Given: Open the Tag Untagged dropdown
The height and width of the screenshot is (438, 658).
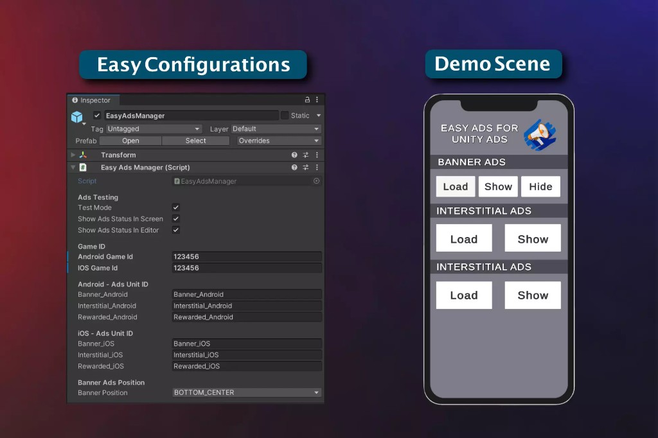Looking at the screenshot, I should pyautogui.click(x=154, y=129).
